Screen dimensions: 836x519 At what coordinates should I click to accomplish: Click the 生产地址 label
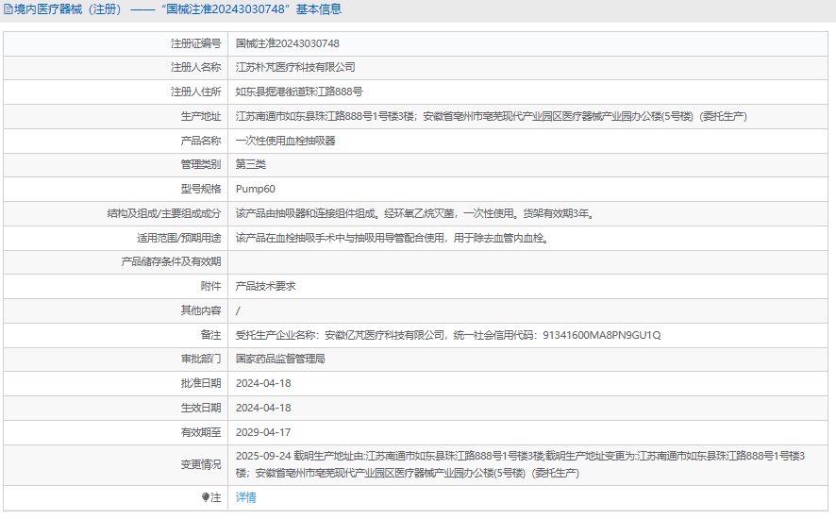[x=200, y=116]
